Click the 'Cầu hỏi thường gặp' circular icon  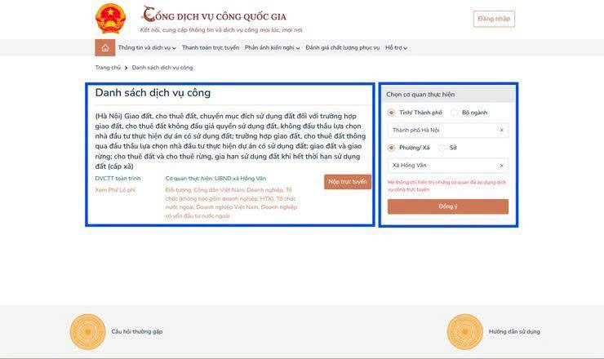(x=88, y=331)
